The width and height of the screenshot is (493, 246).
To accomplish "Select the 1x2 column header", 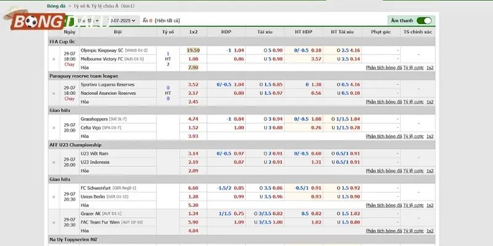I will pyautogui.click(x=194, y=31).
